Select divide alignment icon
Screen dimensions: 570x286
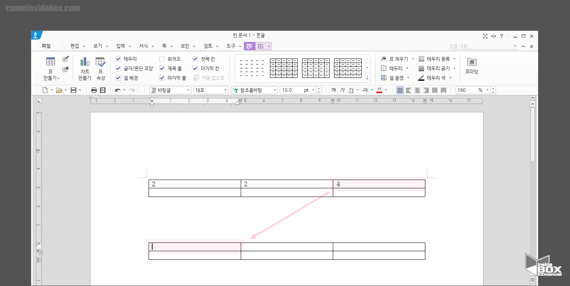444,90
